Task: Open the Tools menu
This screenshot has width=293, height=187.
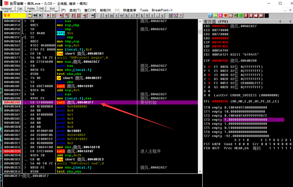Action: tap(144, 10)
